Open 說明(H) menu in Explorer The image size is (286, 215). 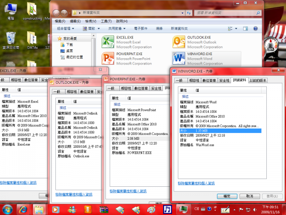coord(122,21)
